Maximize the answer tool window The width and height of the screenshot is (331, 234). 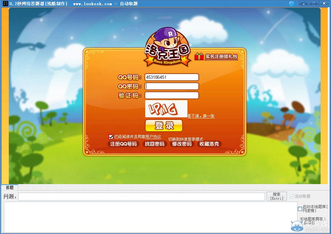[314, 3]
